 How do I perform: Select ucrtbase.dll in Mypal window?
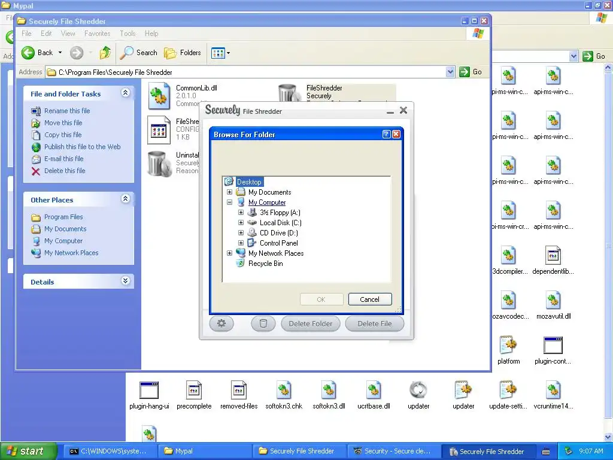pos(374,396)
